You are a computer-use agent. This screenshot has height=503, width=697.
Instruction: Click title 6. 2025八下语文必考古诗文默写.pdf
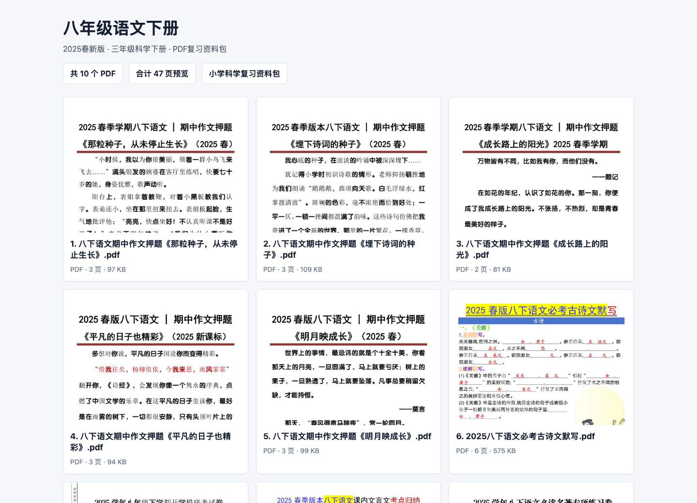pos(525,436)
